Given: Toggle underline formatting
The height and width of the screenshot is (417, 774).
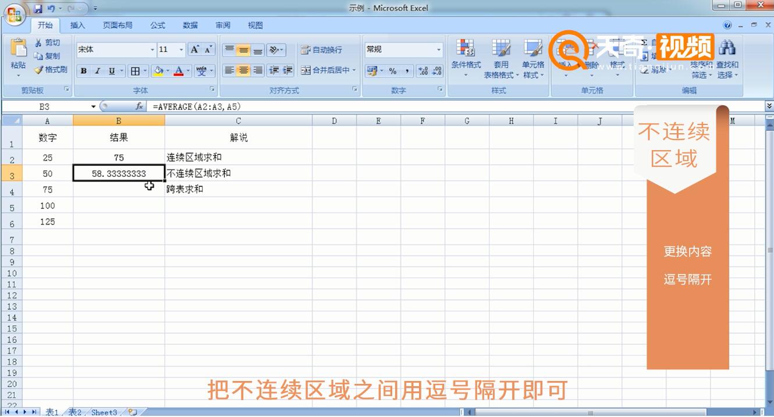Looking at the screenshot, I should (112, 71).
